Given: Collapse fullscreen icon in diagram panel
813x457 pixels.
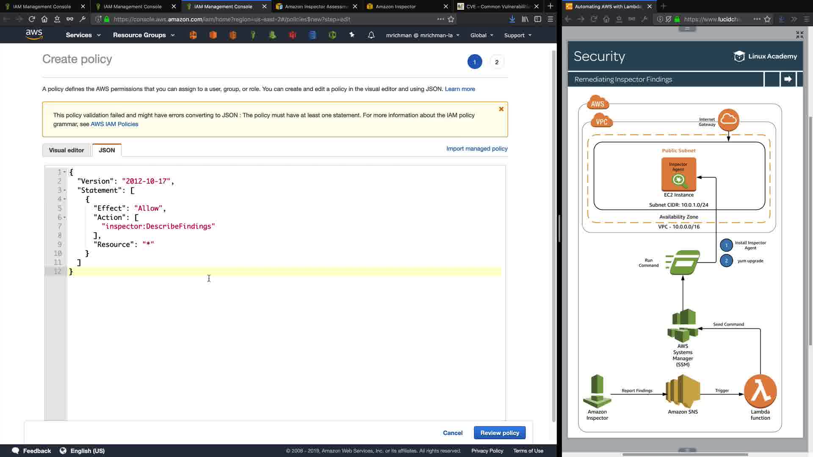Looking at the screenshot, I should coord(799,35).
